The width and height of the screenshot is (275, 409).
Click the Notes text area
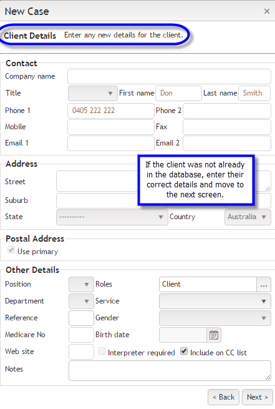170,370
